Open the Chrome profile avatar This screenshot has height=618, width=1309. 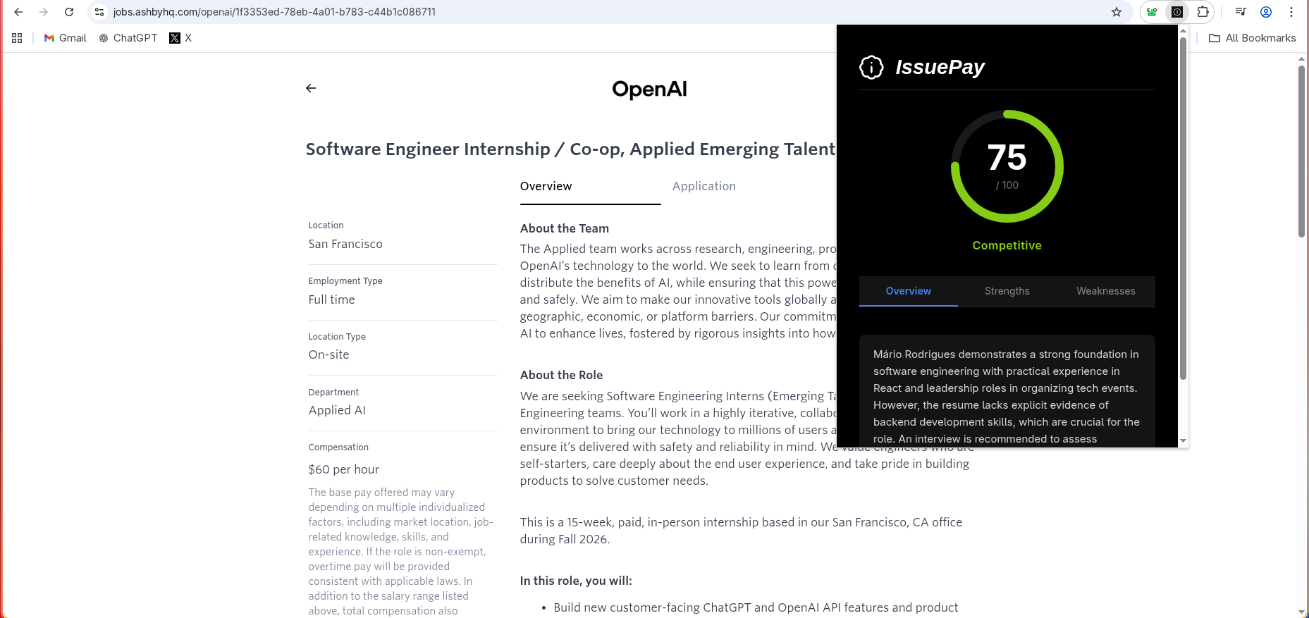(x=1266, y=12)
